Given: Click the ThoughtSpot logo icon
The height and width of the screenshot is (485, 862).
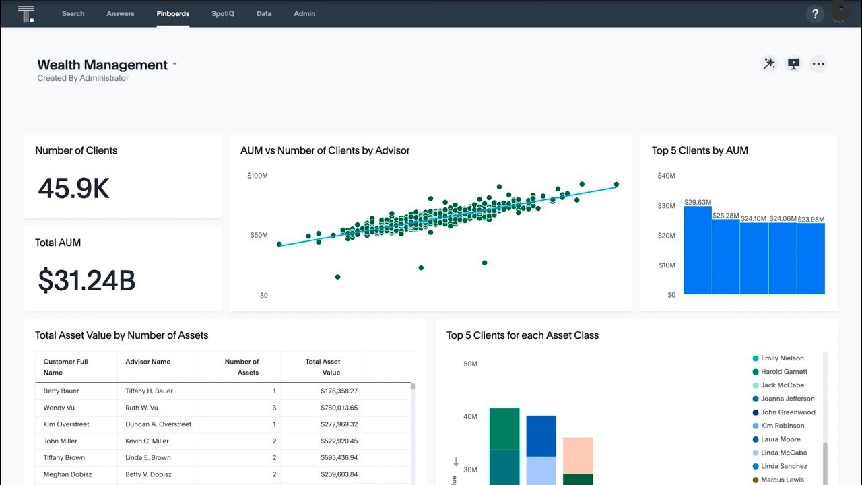Looking at the screenshot, I should (26, 14).
